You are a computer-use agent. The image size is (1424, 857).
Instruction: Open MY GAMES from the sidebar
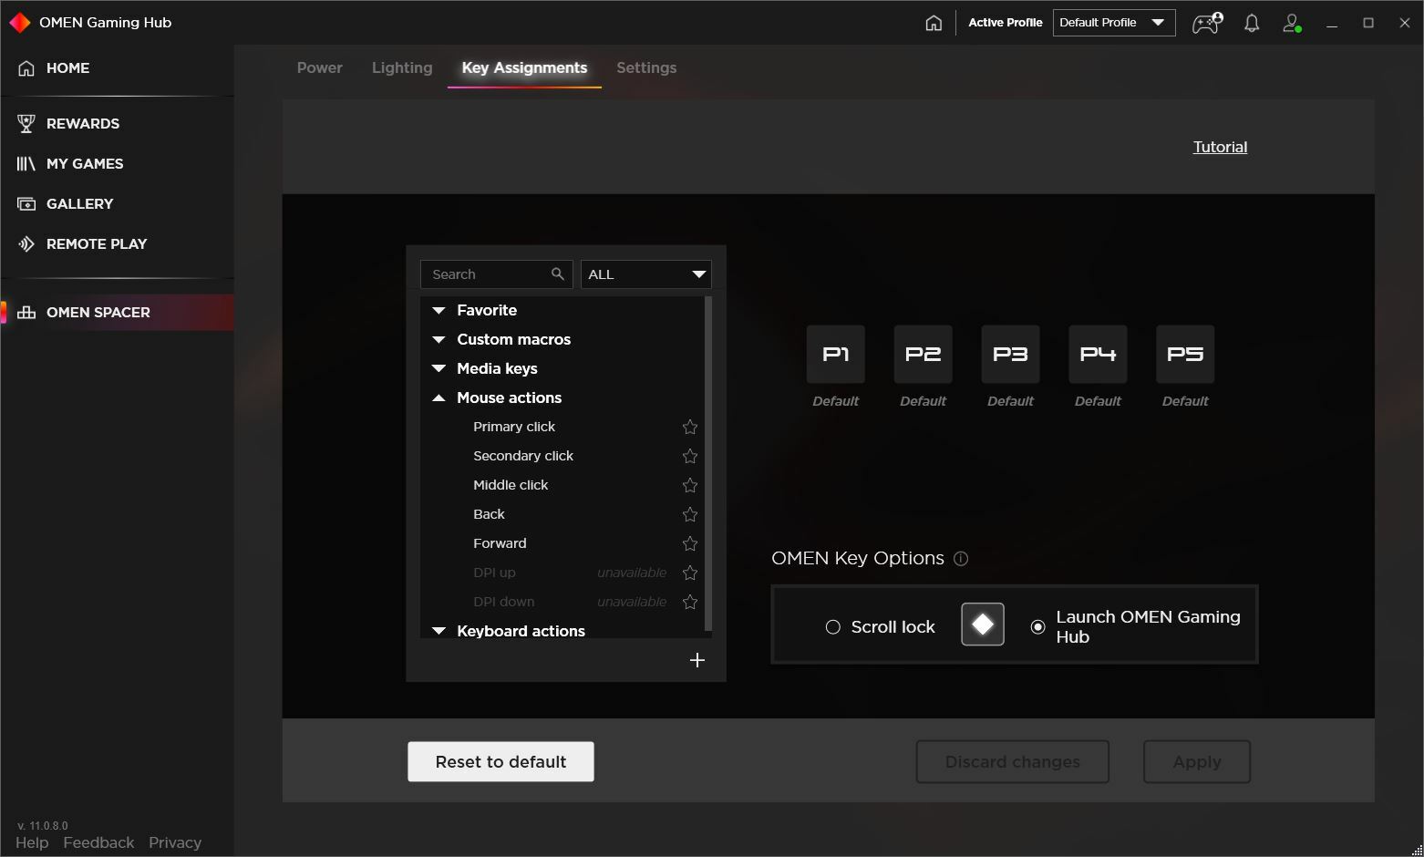26,163
